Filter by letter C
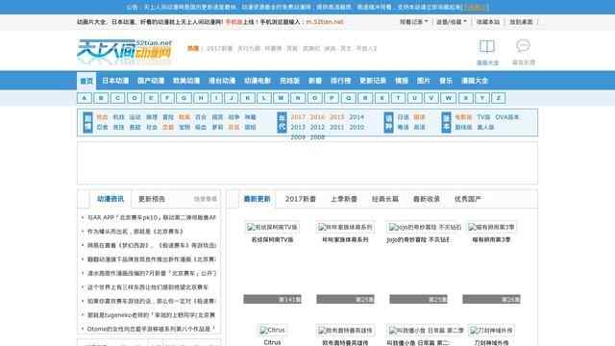 coord(117,98)
